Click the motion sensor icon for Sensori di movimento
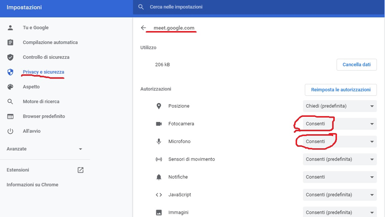This screenshot has width=385, height=217. [x=159, y=159]
